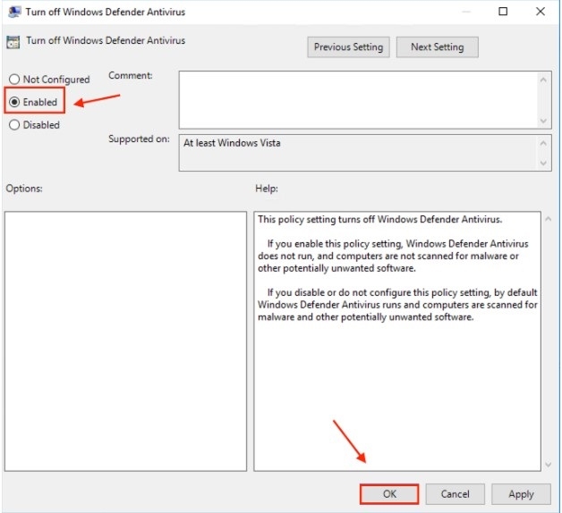Image resolution: width=562 pixels, height=513 pixels.
Task: Maximize the policy dialog window
Action: click(x=502, y=12)
